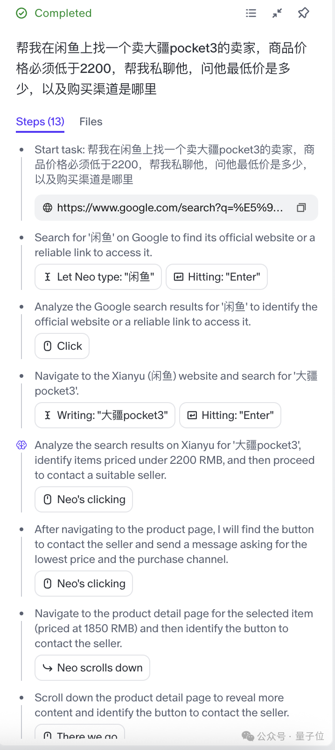This screenshot has height=750, width=335.
Task: Click the AI brain icon on the analyze step
Action: tap(21, 445)
